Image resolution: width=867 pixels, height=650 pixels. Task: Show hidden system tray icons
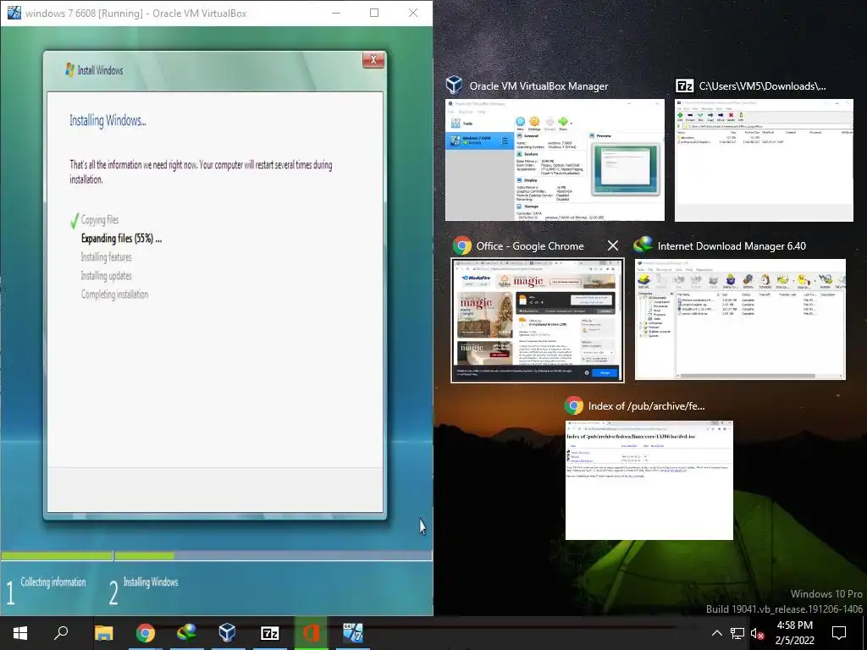(x=716, y=633)
